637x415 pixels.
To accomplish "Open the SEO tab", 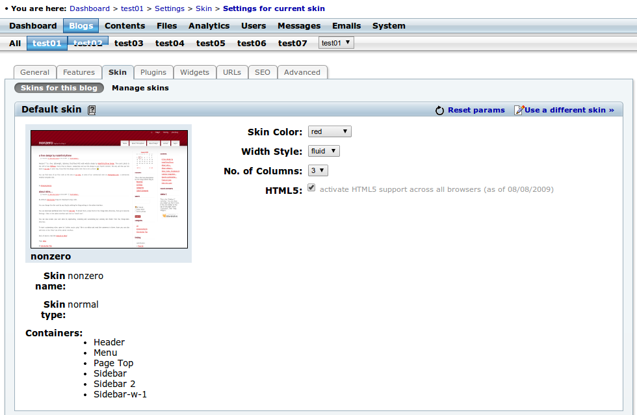I will [263, 72].
